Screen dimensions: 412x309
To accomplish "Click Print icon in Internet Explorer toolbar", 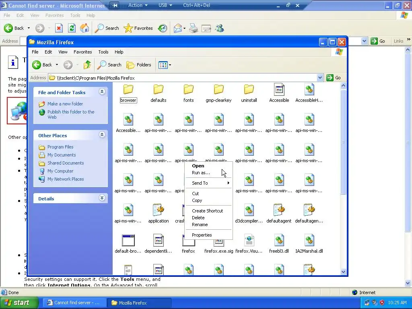I will point(194,28).
